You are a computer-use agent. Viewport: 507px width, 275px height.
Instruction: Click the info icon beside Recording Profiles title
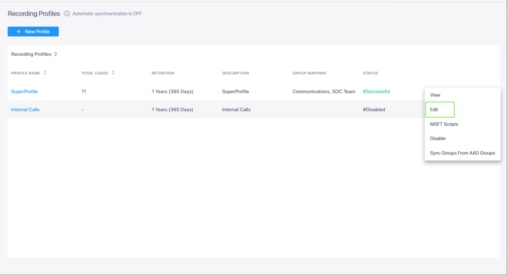coord(67,14)
